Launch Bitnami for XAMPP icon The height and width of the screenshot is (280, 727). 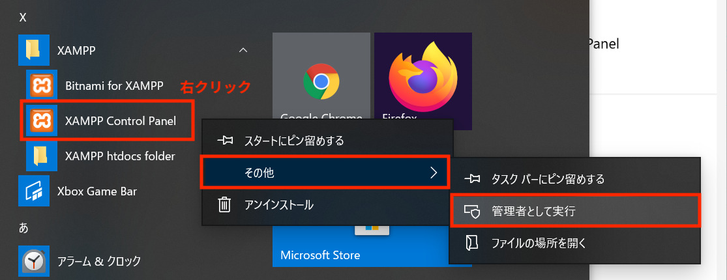point(42,85)
